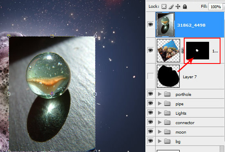Viewport: 225px width, 152px height.
Task: Click the lock all padlock icon
Action: 185,7
